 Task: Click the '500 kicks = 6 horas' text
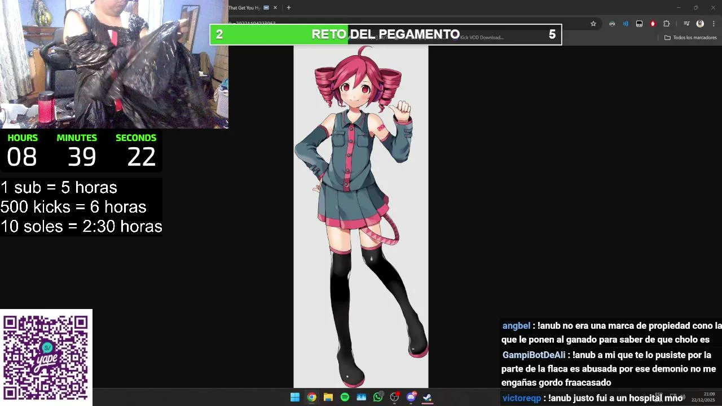pos(73,207)
